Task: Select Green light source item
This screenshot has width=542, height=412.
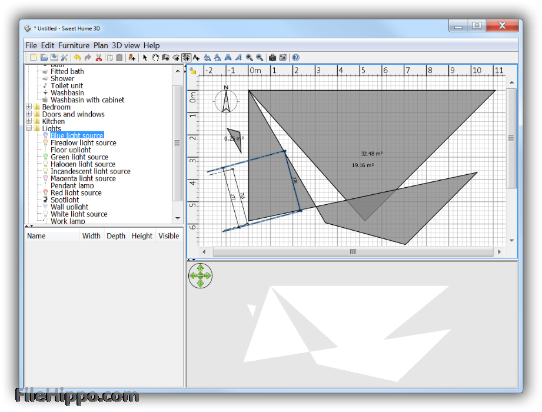Action: click(79, 157)
